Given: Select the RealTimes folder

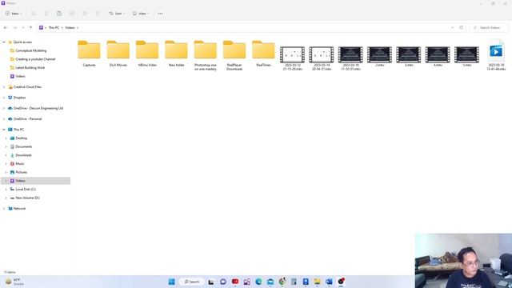Looking at the screenshot, I should pyautogui.click(x=263, y=54).
